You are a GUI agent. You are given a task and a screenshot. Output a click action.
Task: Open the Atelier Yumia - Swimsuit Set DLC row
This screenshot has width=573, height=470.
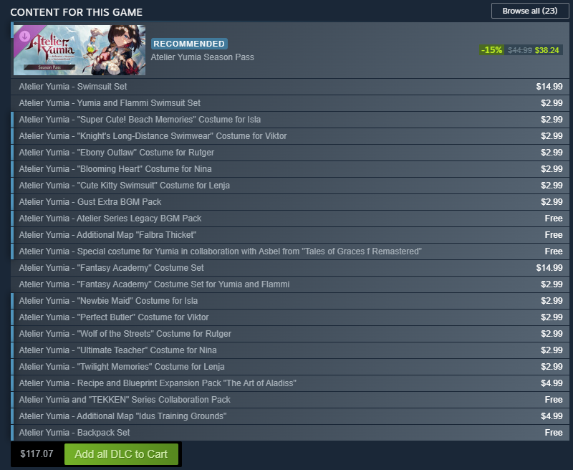coord(290,87)
